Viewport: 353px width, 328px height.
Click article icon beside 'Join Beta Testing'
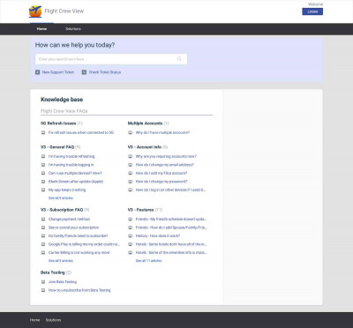[43, 282]
